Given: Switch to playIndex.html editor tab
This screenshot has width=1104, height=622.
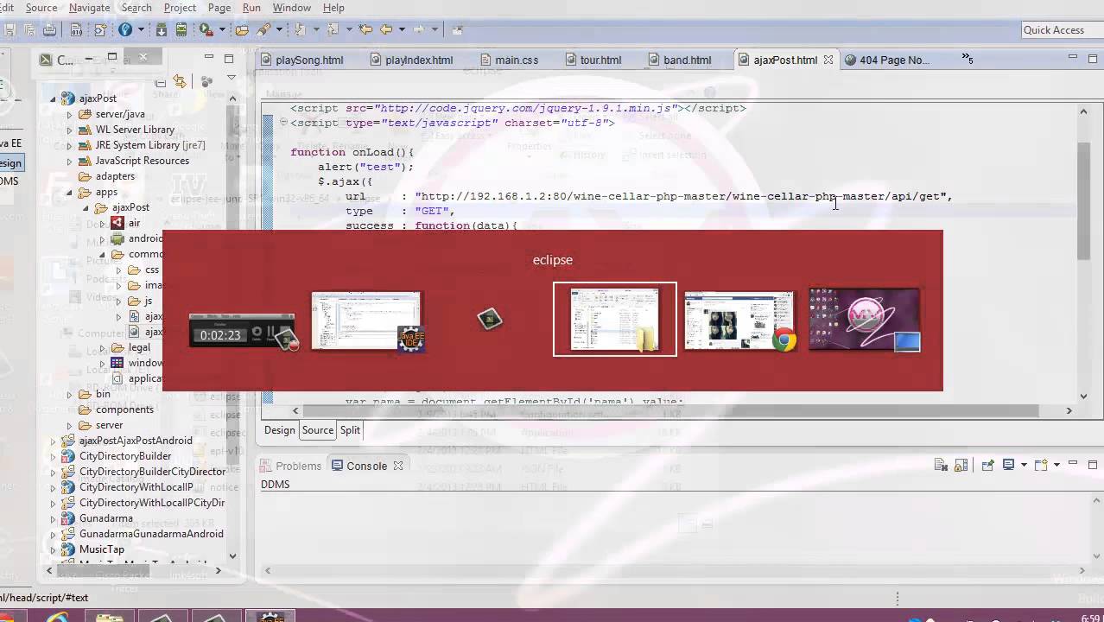Looking at the screenshot, I should [x=411, y=60].
